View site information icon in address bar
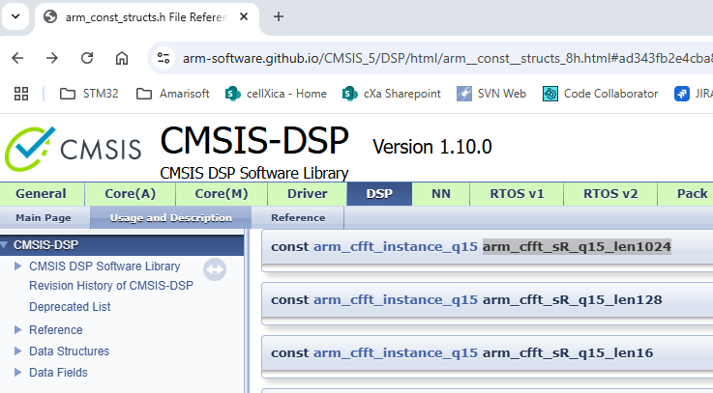The width and height of the screenshot is (713, 393). pos(163,58)
